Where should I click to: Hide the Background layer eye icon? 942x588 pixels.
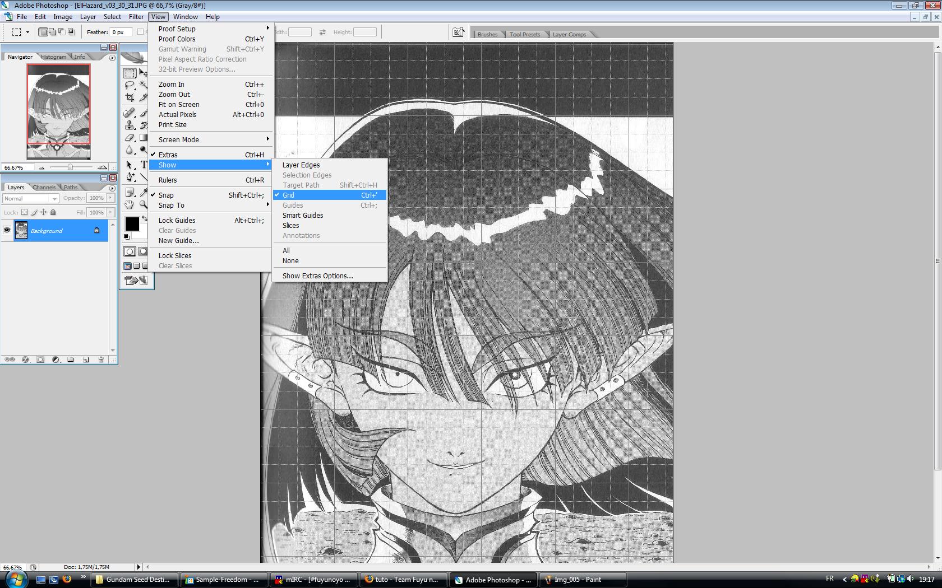[x=7, y=230]
